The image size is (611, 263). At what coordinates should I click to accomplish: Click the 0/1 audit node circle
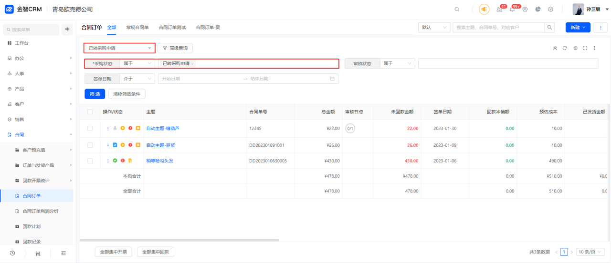350,129
